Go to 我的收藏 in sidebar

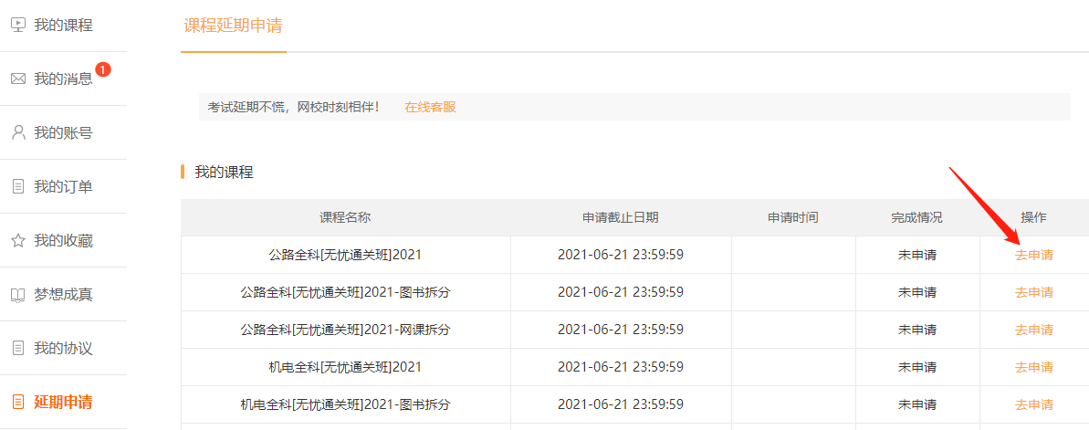(x=63, y=241)
